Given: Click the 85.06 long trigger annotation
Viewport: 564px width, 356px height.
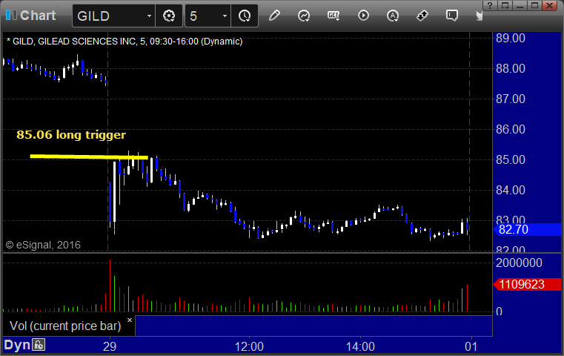Looking at the screenshot, I should (x=71, y=135).
